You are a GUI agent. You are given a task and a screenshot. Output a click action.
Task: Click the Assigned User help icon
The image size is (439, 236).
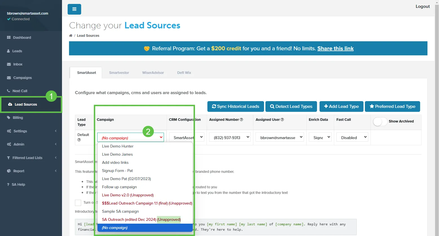[282, 119]
